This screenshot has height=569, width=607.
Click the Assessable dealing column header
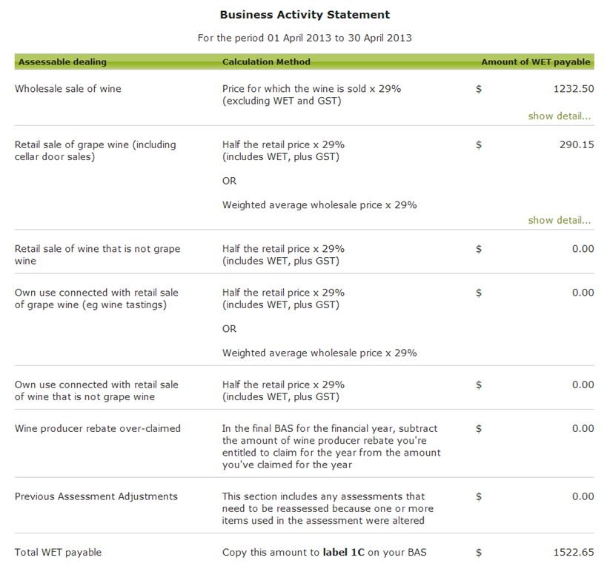tap(62, 62)
